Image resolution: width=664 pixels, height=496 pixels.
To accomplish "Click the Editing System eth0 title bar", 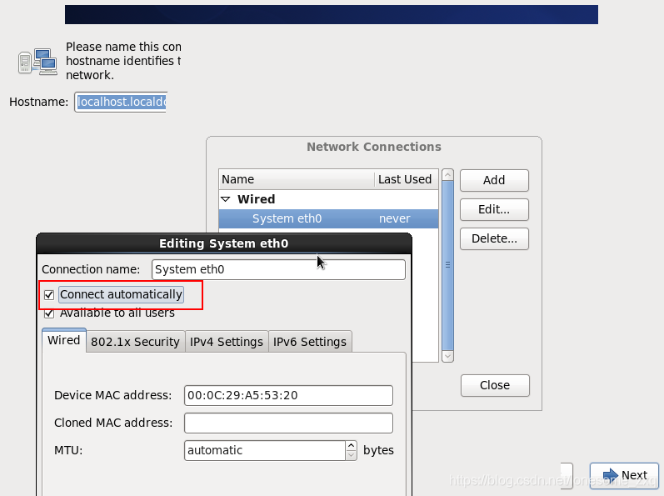I will [223, 243].
